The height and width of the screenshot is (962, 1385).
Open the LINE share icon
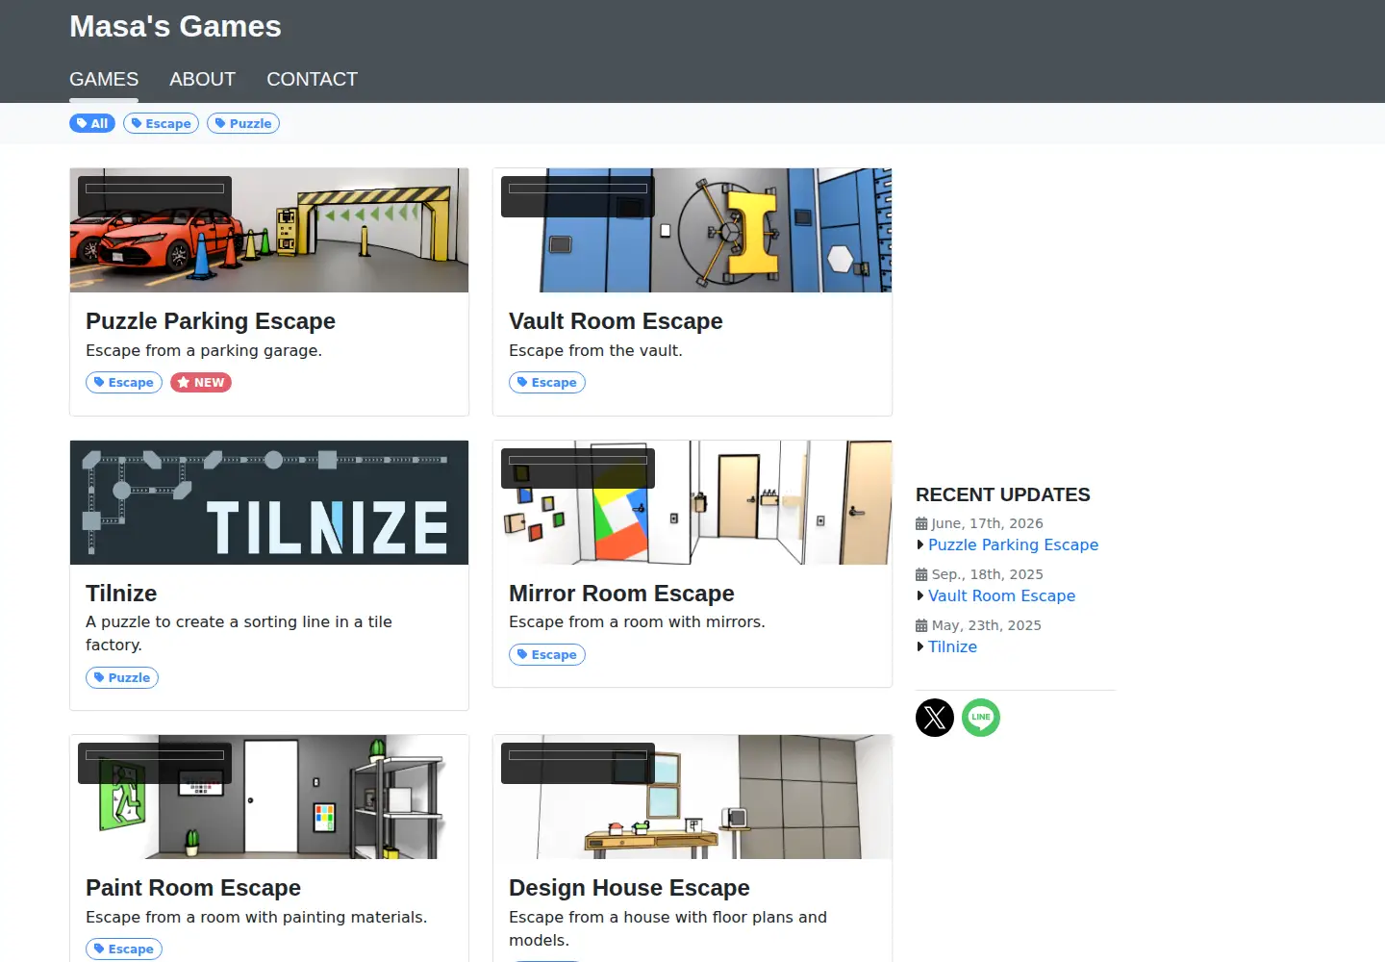point(981,718)
